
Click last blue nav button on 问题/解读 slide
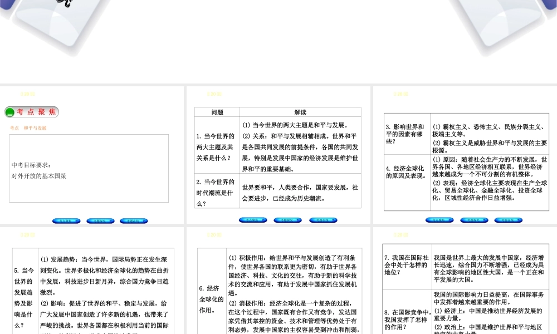coord(323,220)
